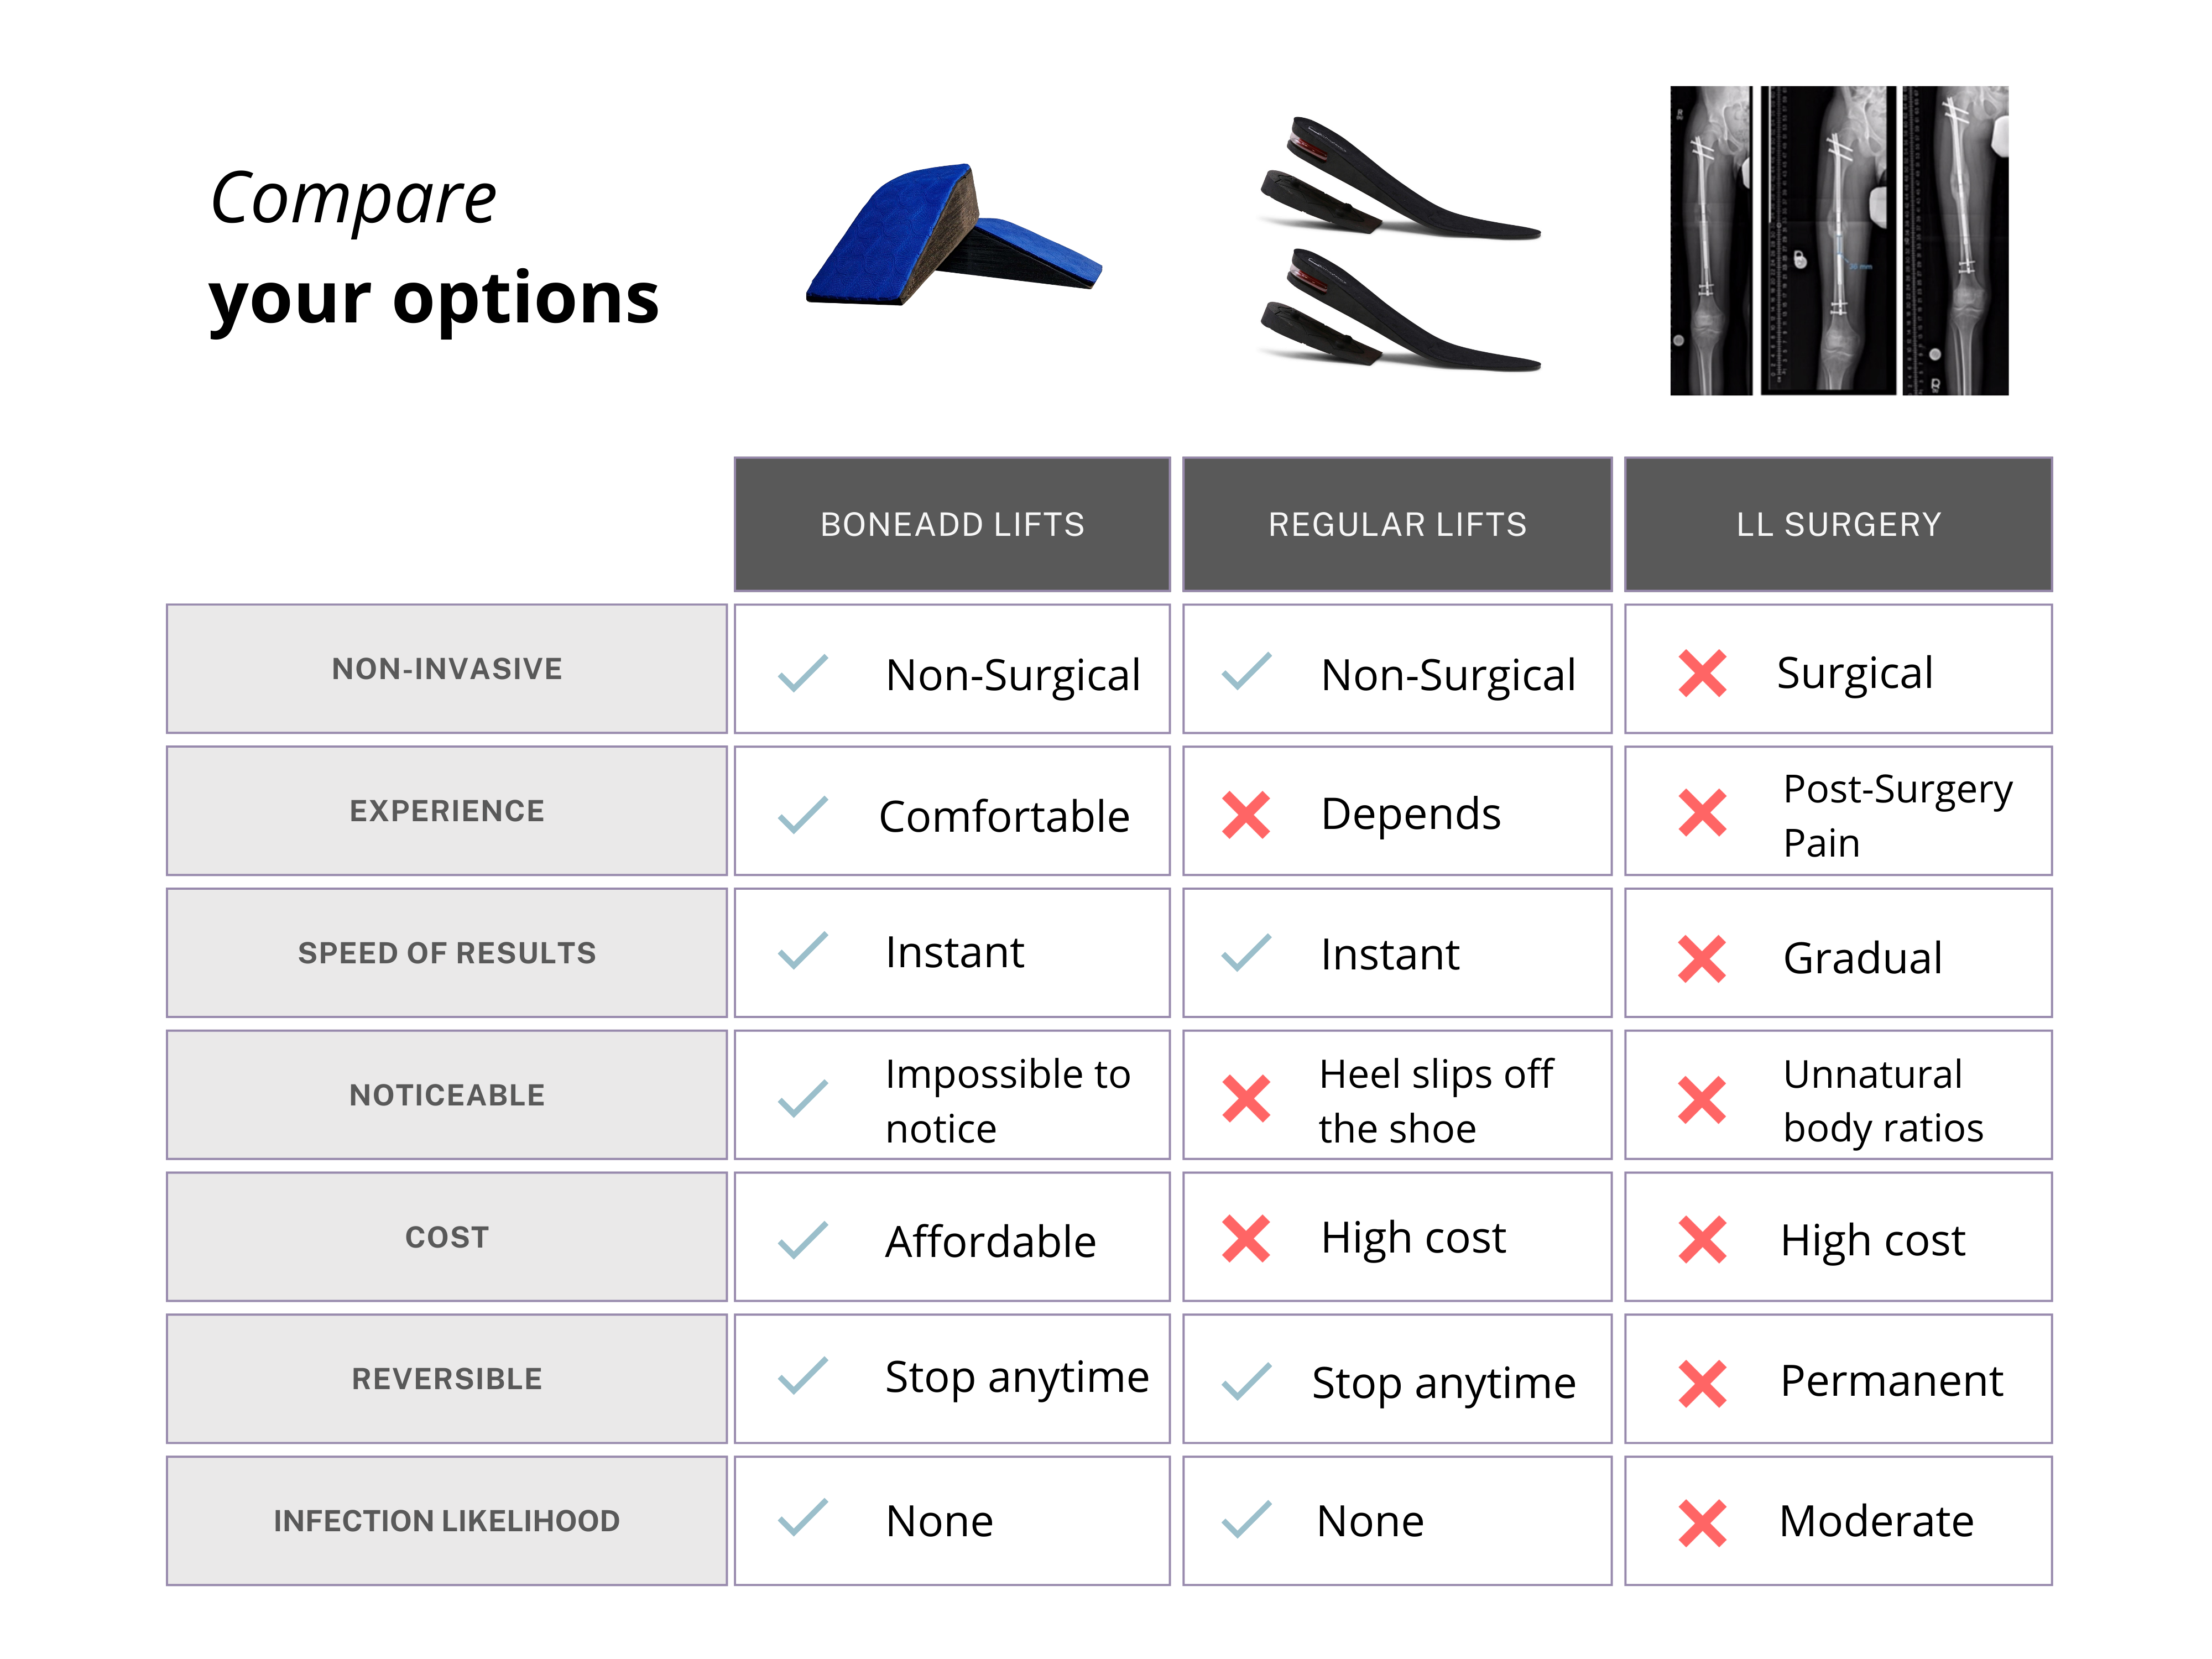The width and height of the screenshot is (2212, 1659).
Task: Click the checkmark beside Impossible to notice
Action: pyautogui.click(x=803, y=1098)
